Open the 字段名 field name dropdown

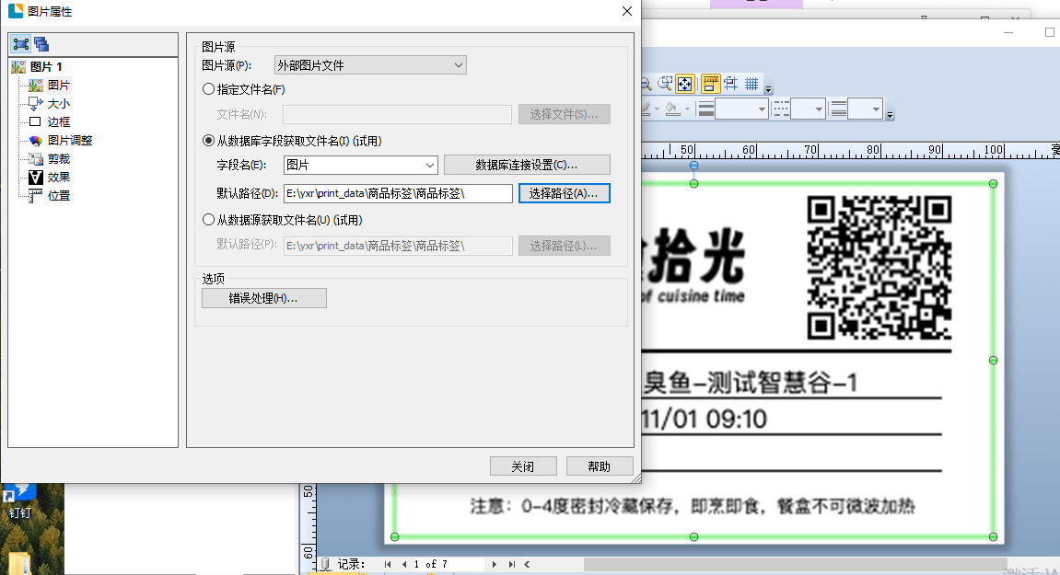(x=360, y=165)
